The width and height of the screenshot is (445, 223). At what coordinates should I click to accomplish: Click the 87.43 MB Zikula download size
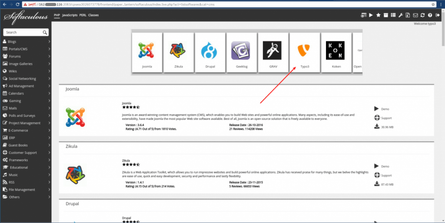click(x=387, y=184)
